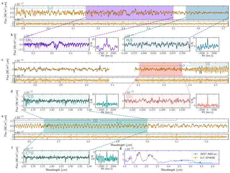This screenshot has height=173, width=230.
Task: Click the H2S S/N cross-correlation plot
Action: click(207, 44)
